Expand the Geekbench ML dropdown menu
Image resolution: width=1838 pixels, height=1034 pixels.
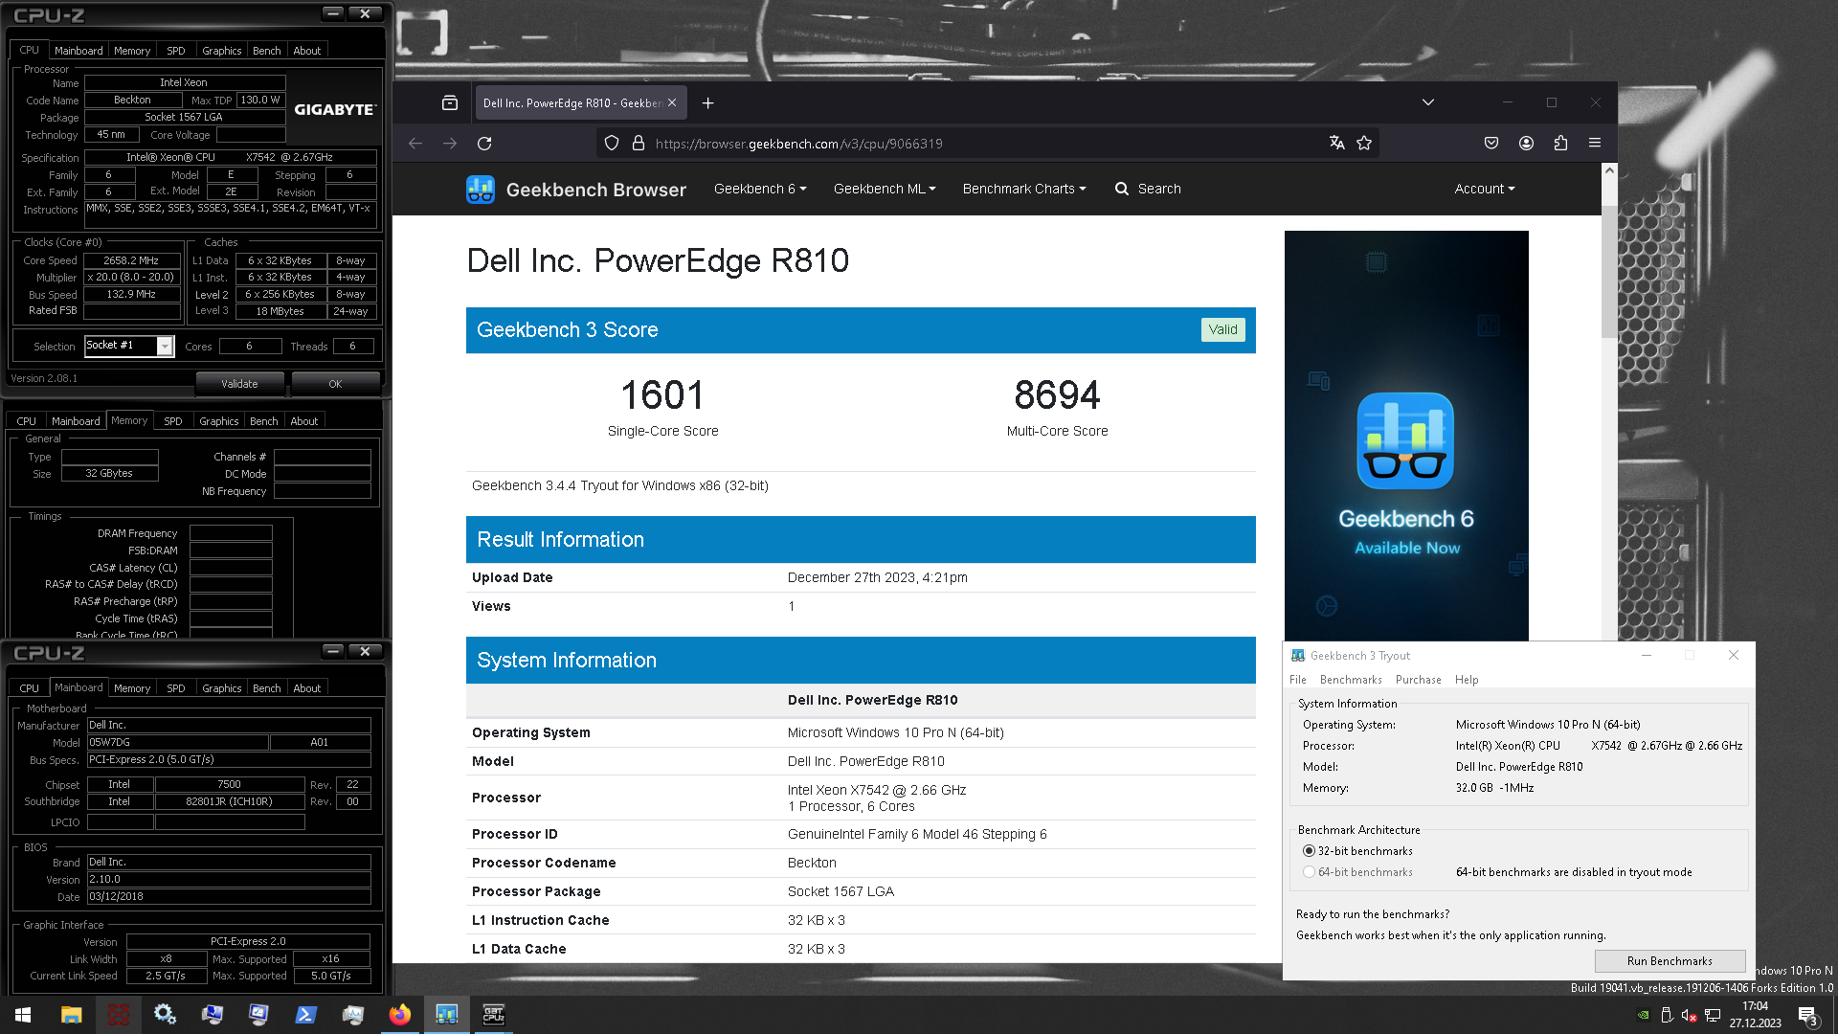(x=885, y=189)
